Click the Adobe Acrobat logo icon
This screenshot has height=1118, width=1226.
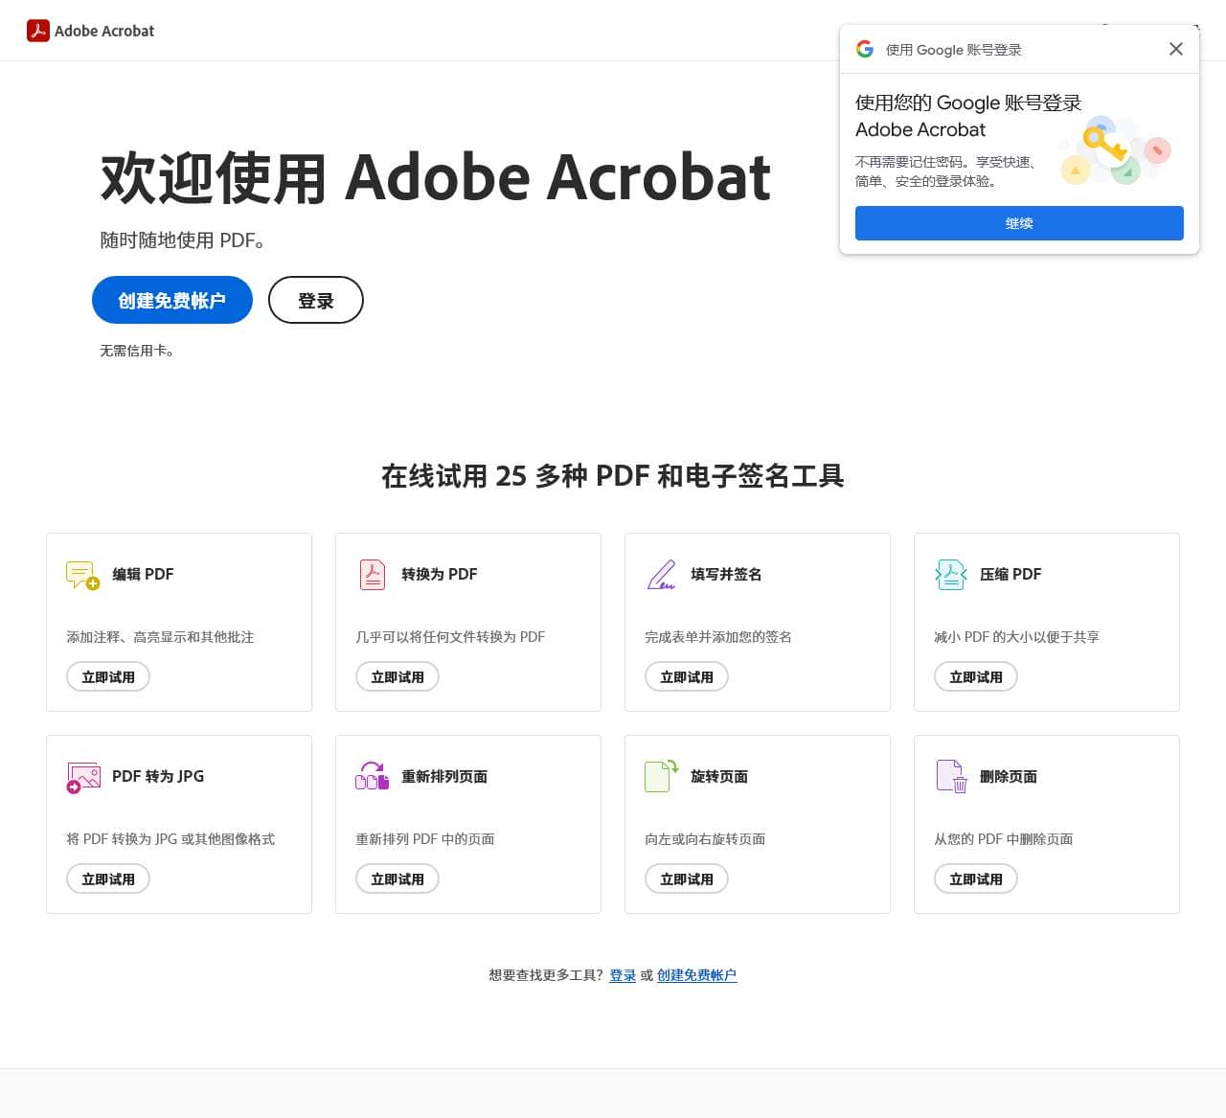[37, 31]
